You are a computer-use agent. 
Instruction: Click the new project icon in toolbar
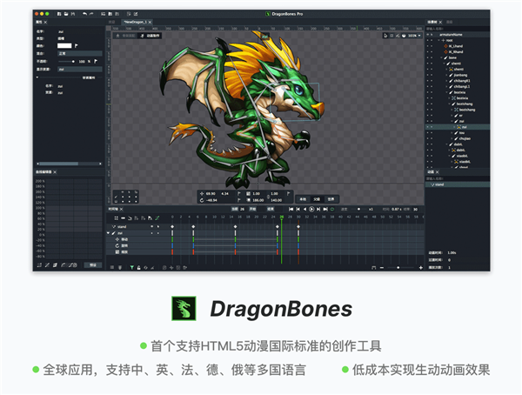pos(59,14)
